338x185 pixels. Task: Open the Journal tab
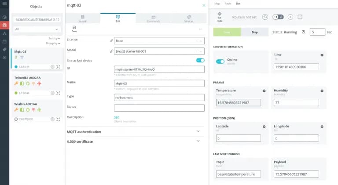(x=82, y=18)
